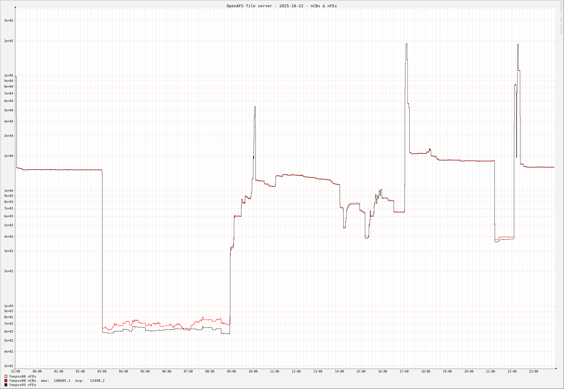Screen dimensions: 564x389
Task: Click the 3e+05 y-axis label
Action: pyautogui.click(x=9, y=21)
